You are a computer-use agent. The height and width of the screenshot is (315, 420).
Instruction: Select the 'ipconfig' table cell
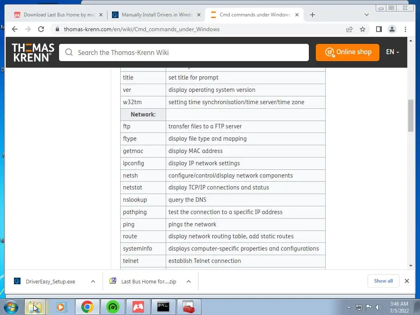(x=143, y=163)
